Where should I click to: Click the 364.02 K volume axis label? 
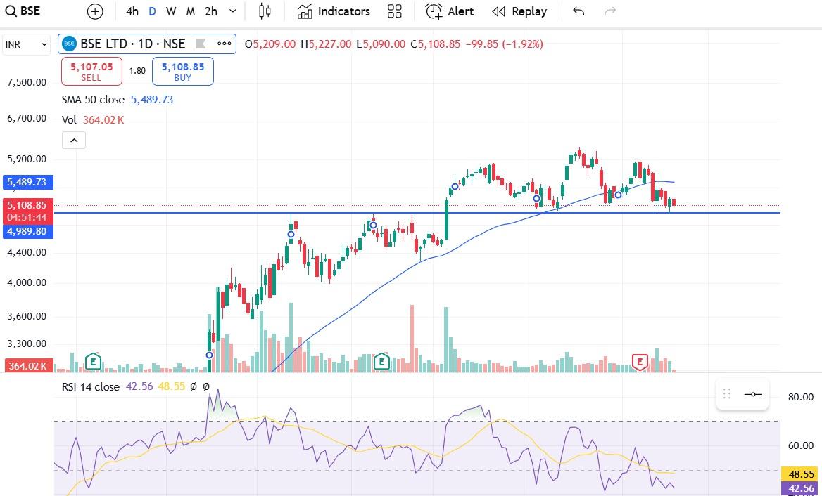27,366
